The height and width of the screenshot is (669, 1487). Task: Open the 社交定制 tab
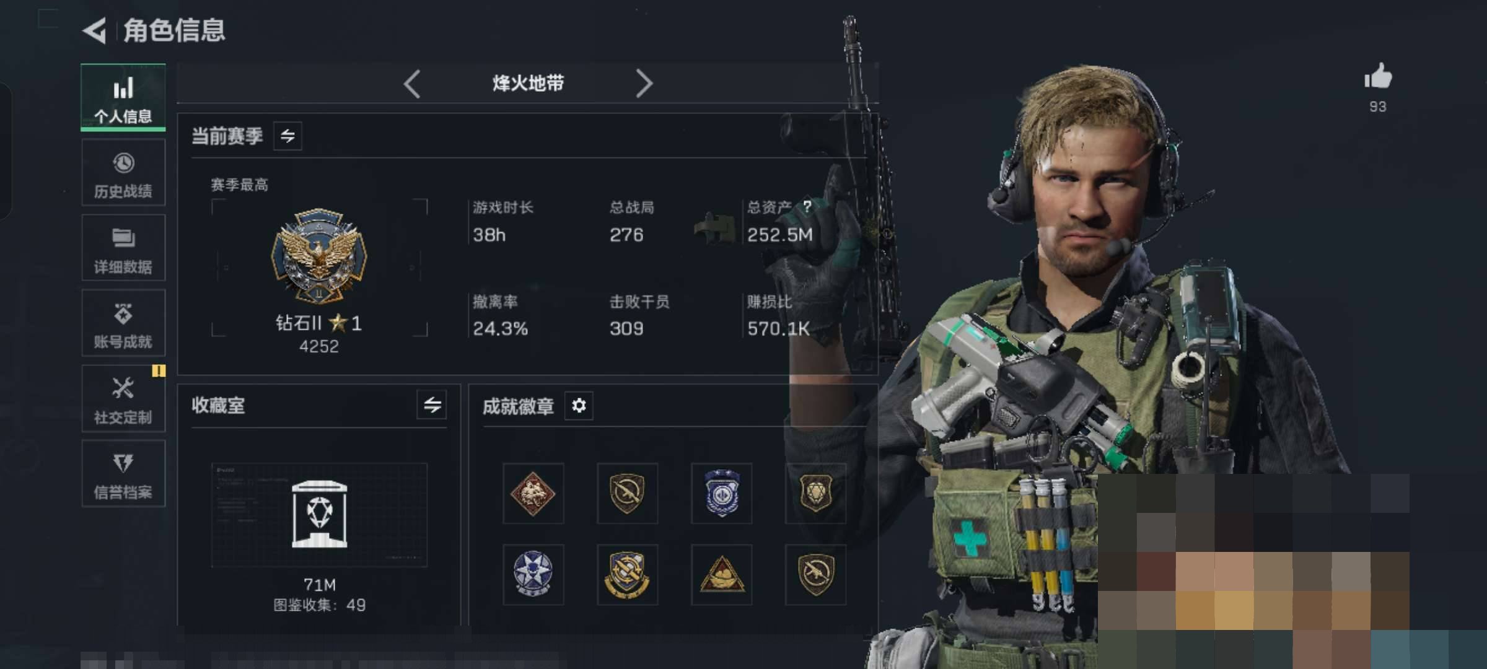point(123,398)
